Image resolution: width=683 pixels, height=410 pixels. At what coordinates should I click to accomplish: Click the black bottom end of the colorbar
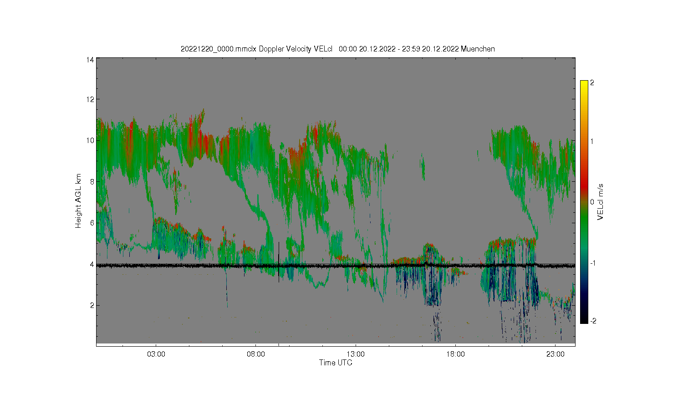(x=584, y=320)
